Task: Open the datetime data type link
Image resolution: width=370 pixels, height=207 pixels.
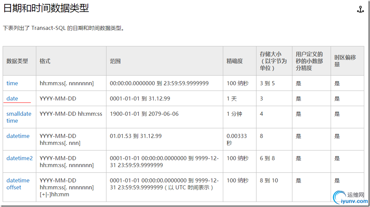Action: (18, 136)
